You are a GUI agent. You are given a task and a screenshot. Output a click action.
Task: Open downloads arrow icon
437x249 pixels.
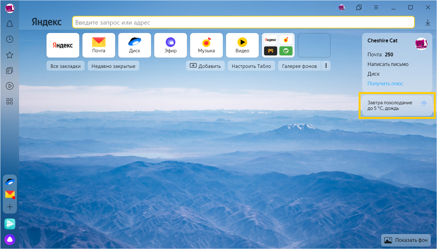pyautogui.click(x=428, y=22)
